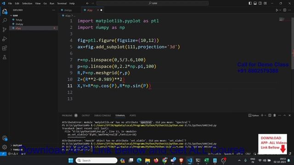Open 1st.py in the Explorer

click(x=19, y=20)
